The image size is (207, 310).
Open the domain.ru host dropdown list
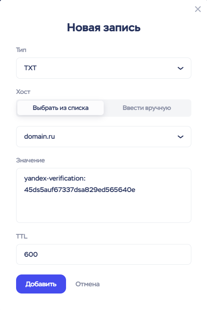point(103,137)
